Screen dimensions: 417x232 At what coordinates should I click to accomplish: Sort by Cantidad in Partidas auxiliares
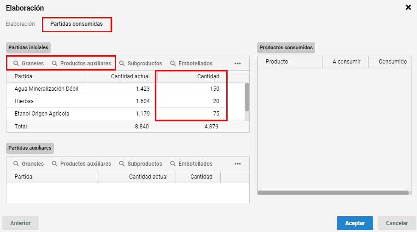198,177
